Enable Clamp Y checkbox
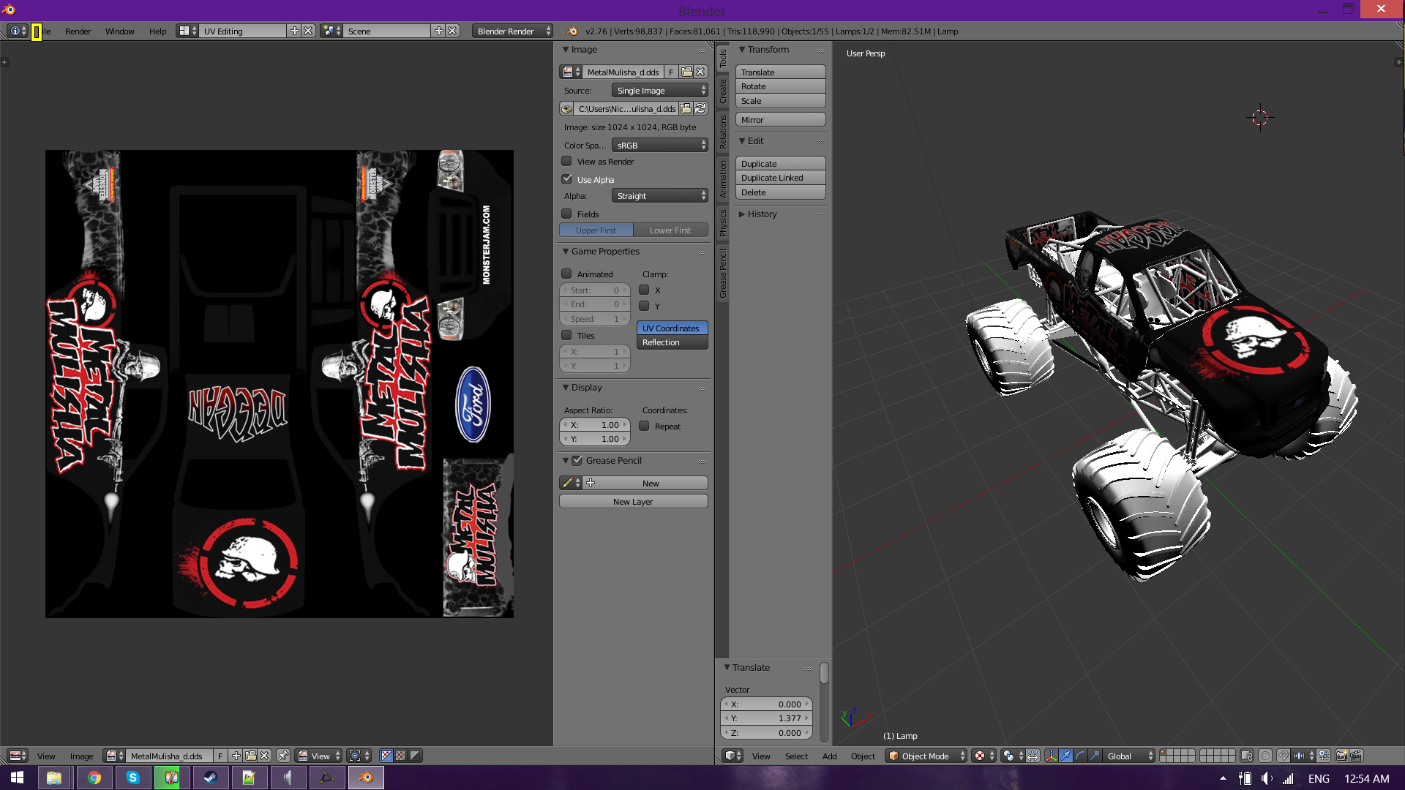The image size is (1405, 790). click(644, 306)
